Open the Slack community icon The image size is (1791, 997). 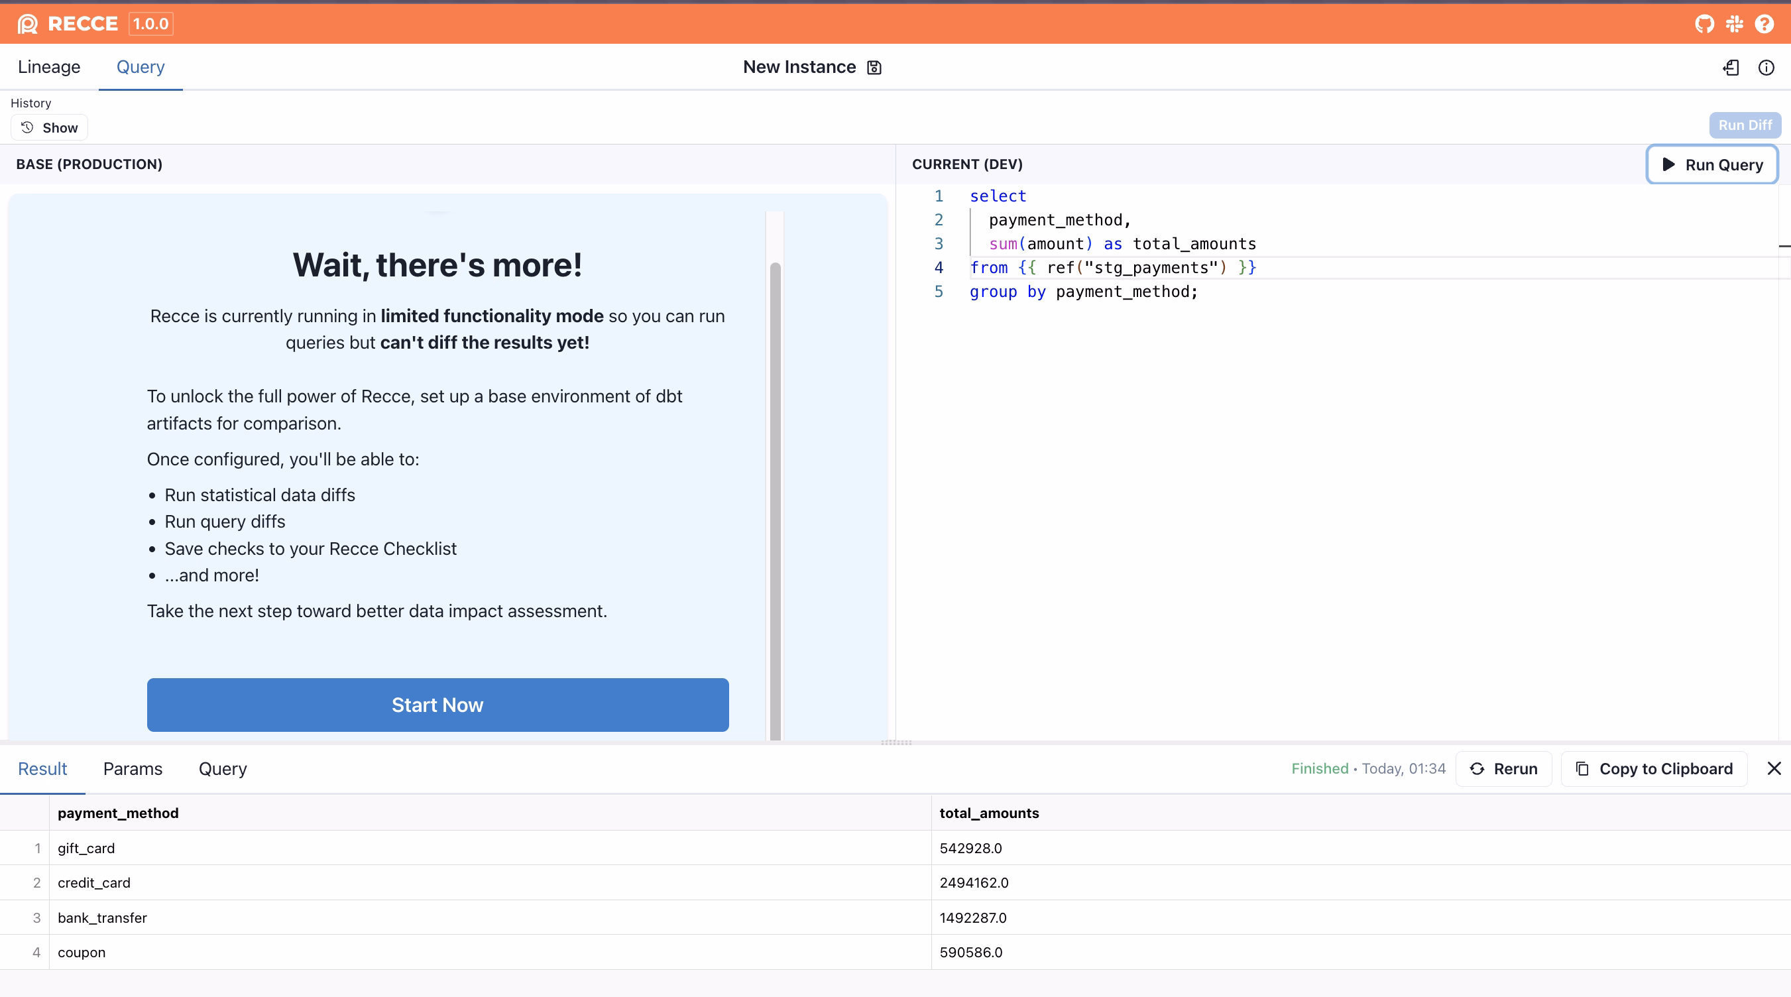click(1734, 24)
